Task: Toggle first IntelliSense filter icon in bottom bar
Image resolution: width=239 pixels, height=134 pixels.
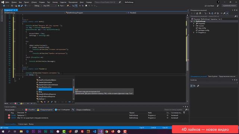Action: tap(38, 102)
